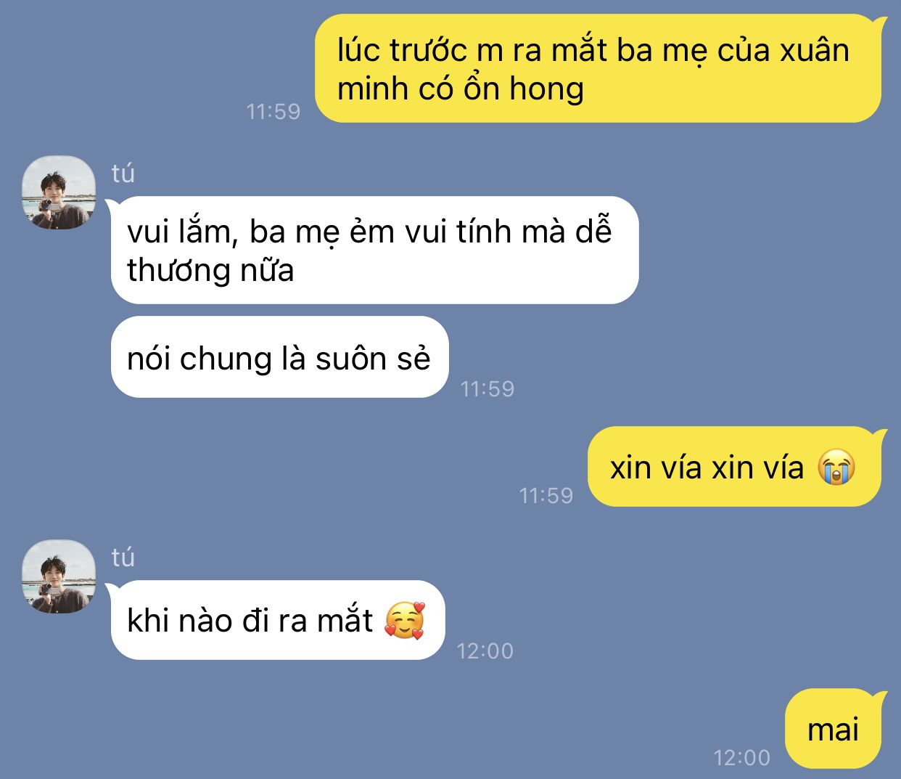Click the 11:59 timestamp left of 'xin vía xin vía'

click(546, 495)
